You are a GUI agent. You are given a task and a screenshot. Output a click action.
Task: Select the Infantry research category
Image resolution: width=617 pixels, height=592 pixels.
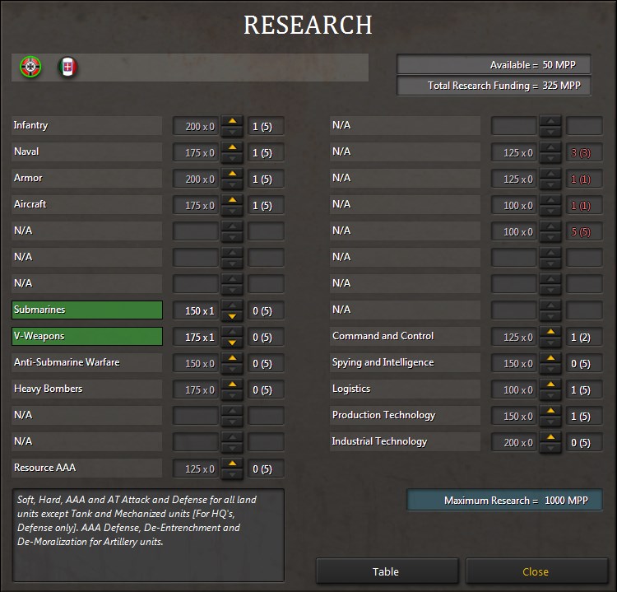86,126
